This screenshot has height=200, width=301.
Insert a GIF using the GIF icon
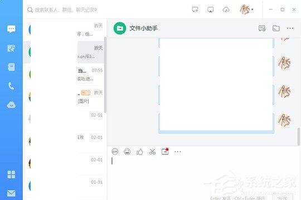point(115,152)
